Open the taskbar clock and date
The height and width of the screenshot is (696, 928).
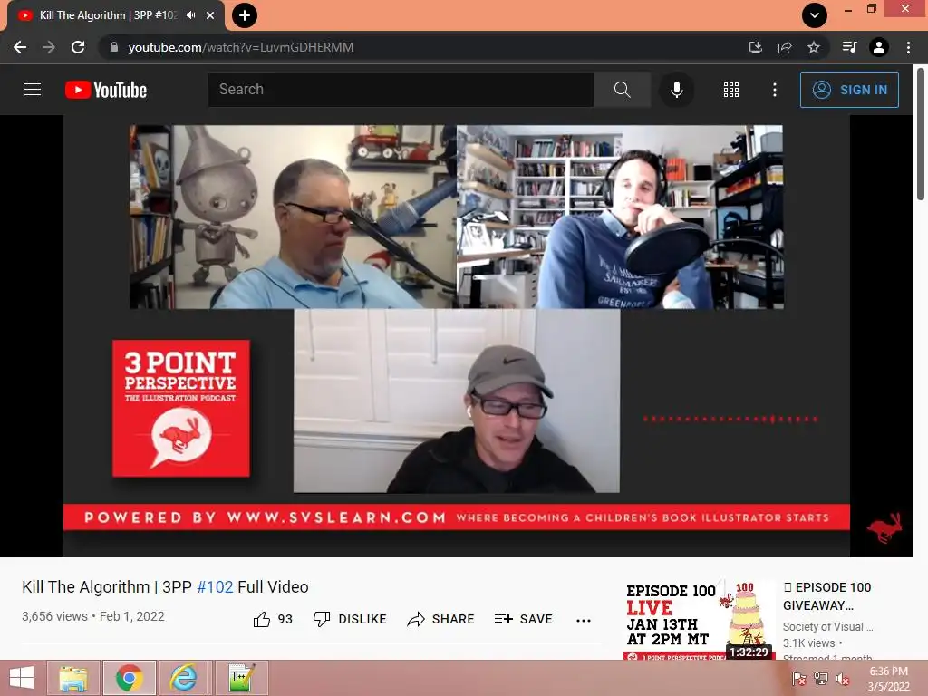[888, 679]
